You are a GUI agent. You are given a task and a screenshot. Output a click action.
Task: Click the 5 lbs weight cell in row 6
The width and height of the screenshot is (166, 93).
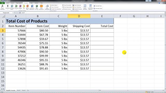tap(59, 43)
